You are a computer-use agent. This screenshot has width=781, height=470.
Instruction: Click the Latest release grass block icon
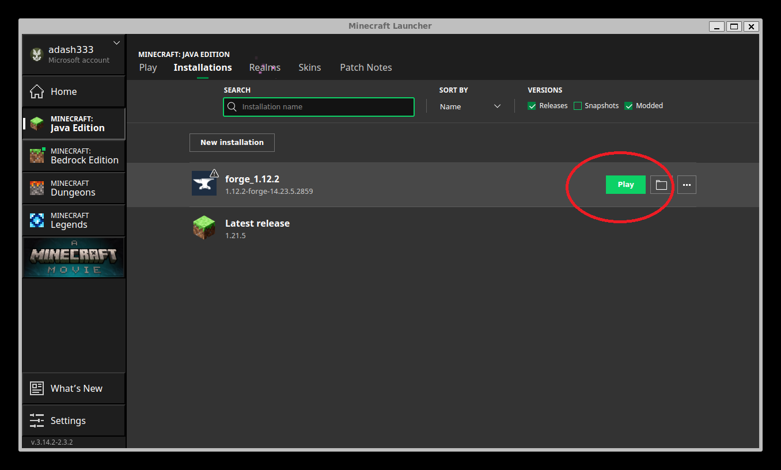(204, 228)
